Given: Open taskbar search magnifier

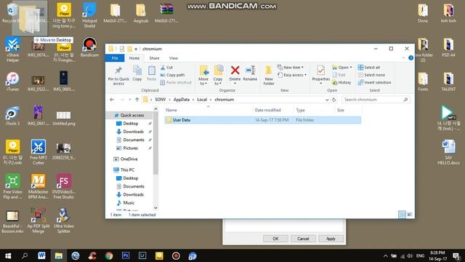Looking at the screenshot, I should click(x=25, y=255).
